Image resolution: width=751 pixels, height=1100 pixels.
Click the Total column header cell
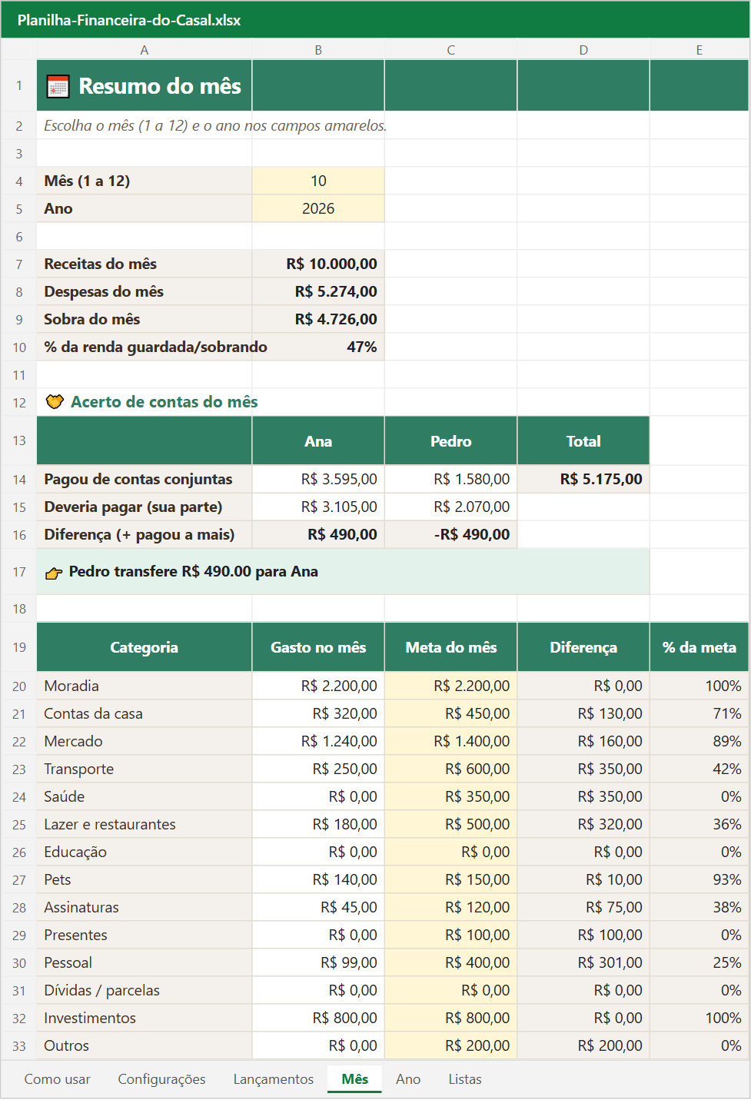click(583, 441)
